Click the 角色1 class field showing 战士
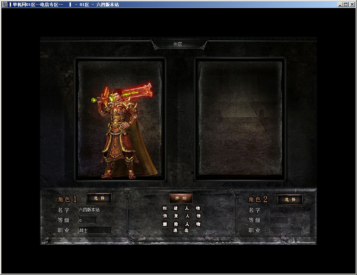The height and width of the screenshot is (275, 357). tap(94, 230)
